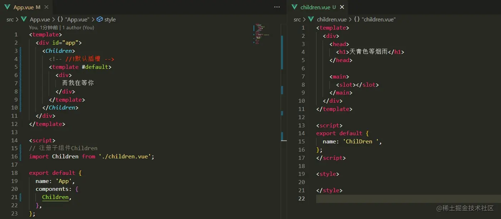The height and width of the screenshot is (219, 501).
Task: Click the underlined 'Children,' on line 21
Action: coord(57,197)
